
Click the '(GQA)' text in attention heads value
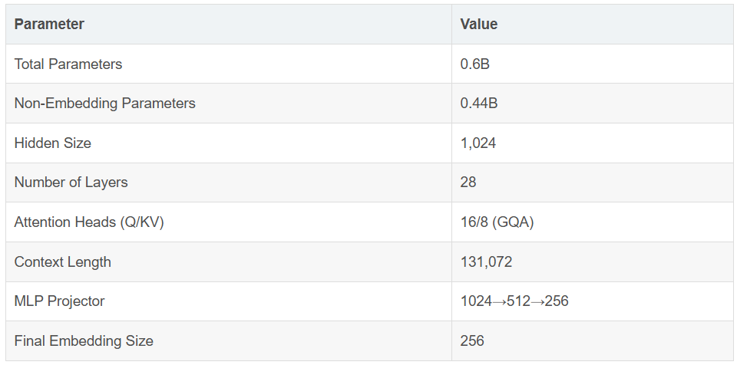(x=514, y=222)
